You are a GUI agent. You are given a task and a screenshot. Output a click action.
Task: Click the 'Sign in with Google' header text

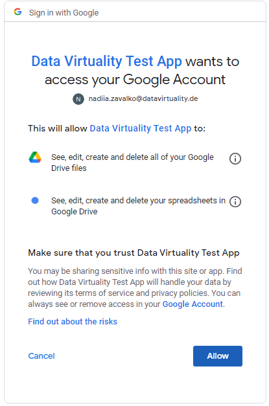pos(64,12)
